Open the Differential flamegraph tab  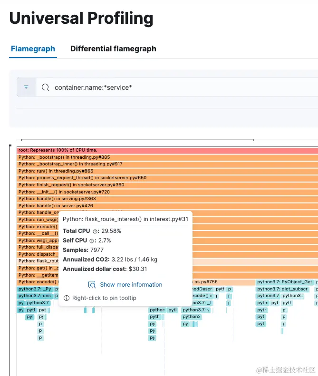coord(113,49)
